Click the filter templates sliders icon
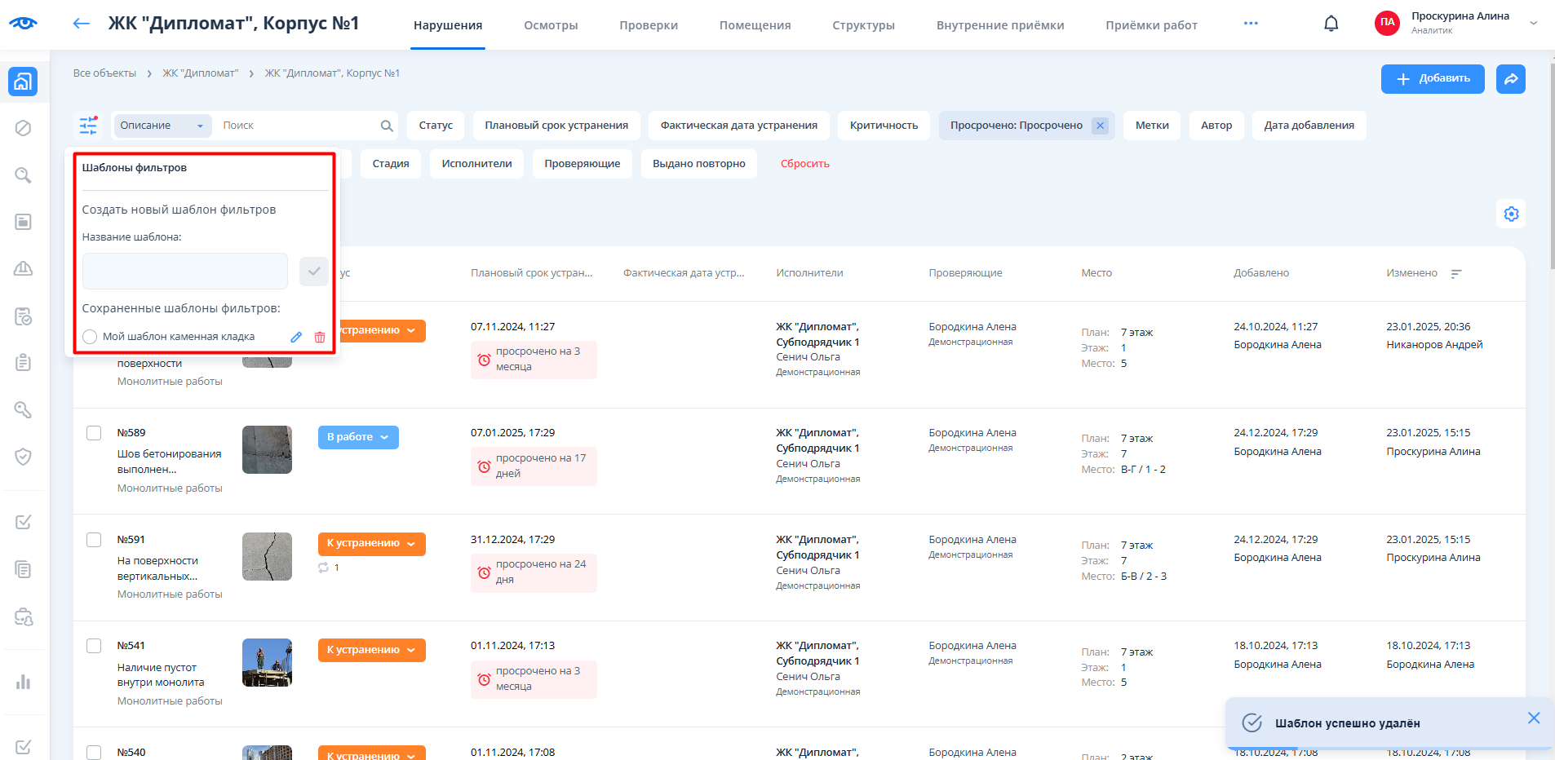 click(x=88, y=126)
